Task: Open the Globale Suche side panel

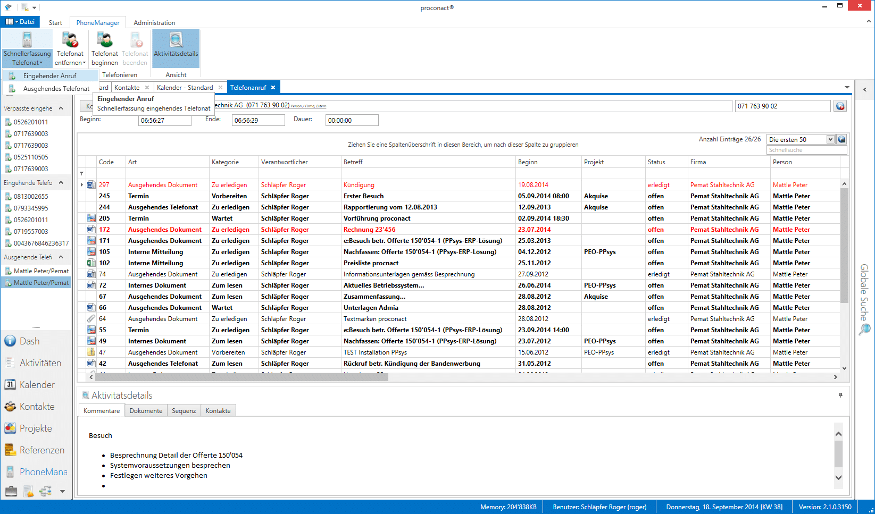Action: coord(864,299)
